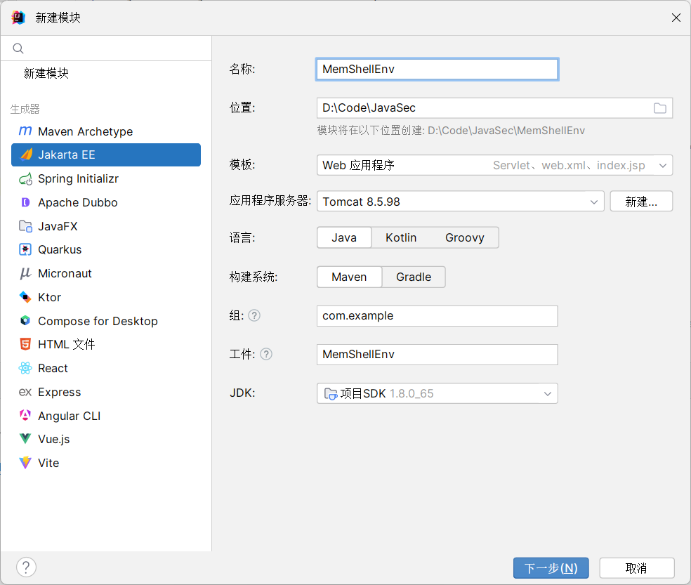
Task: Select Compose for Desktop generator
Action: [x=106, y=321]
